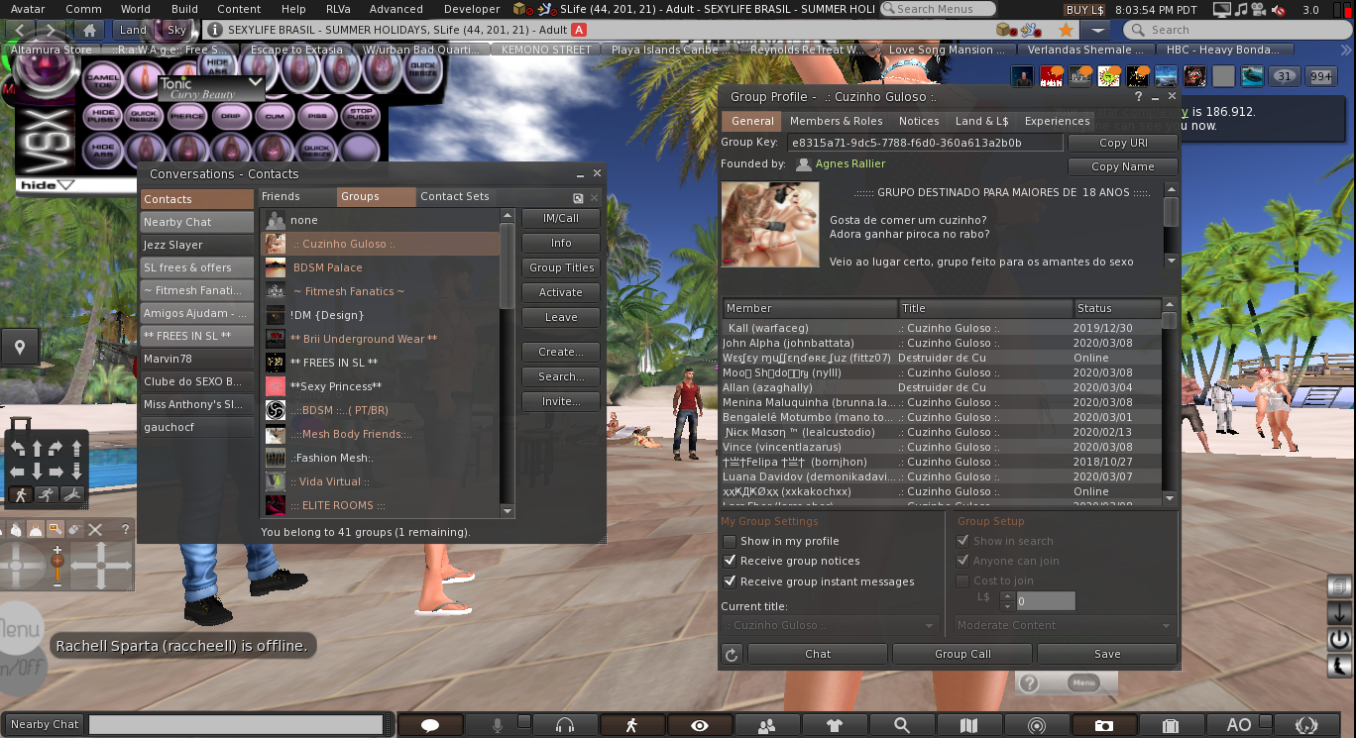The width and height of the screenshot is (1356, 738).
Task: Open the appearance shirt icon in bottom toolbar
Action: point(834,725)
